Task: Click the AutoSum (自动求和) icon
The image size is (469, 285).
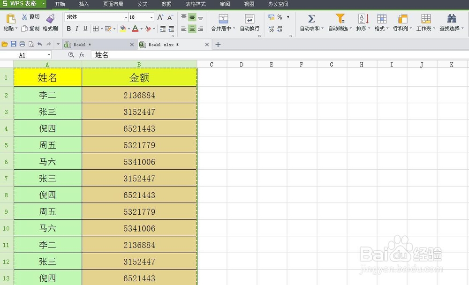Action: click(310, 19)
